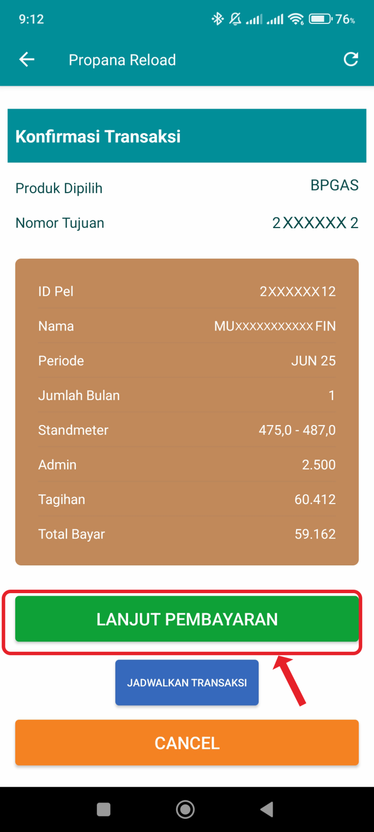Tap Android recent apps square button
Image resolution: width=374 pixels, height=832 pixels.
pyautogui.click(x=104, y=809)
